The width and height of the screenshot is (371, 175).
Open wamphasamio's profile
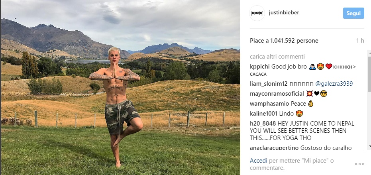pos(269,104)
